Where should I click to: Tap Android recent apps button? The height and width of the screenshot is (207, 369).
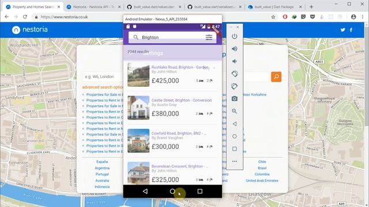(x=200, y=191)
